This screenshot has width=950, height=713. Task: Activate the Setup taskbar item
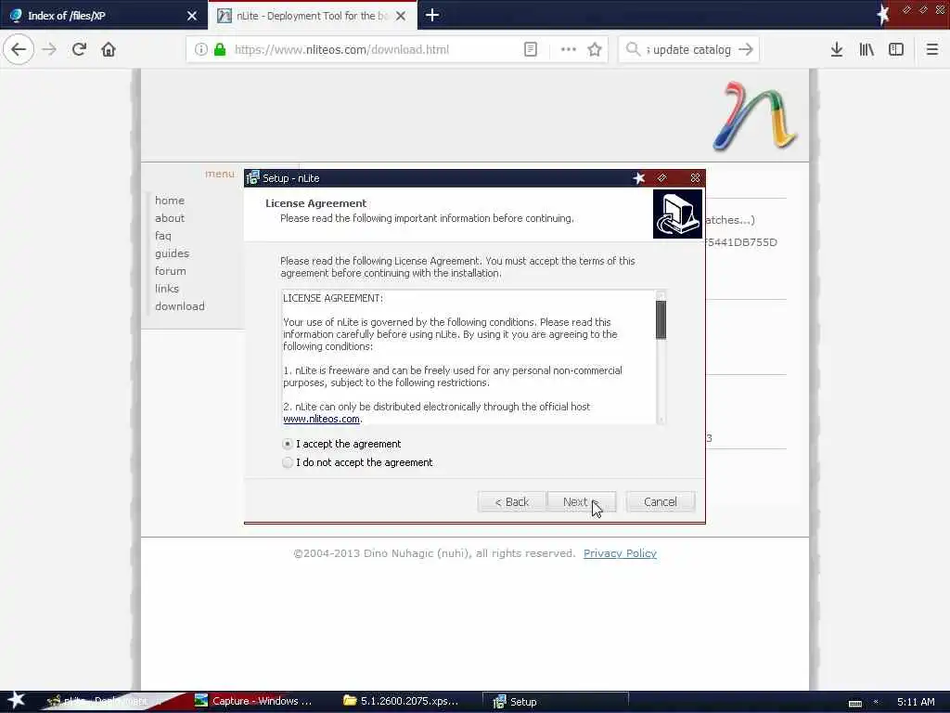click(x=555, y=702)
